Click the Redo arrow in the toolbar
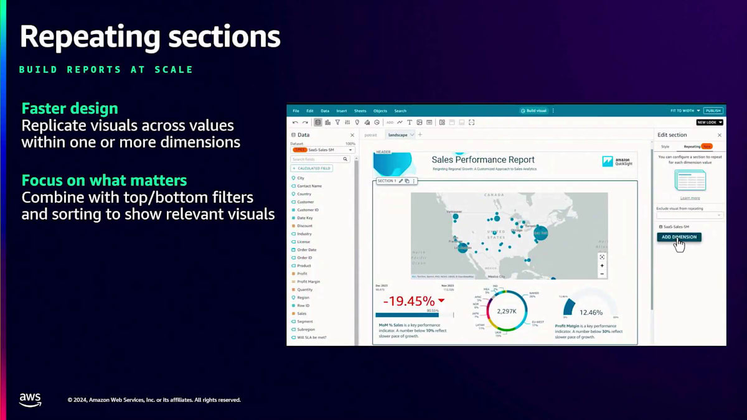Image resolution: width=747 pixels, height=420 pixels. point(305,123)
